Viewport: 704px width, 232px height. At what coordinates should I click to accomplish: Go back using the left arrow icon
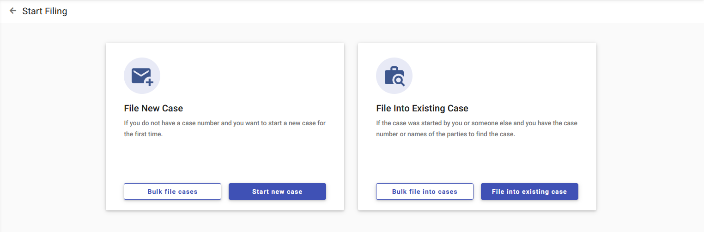[x=13, y=11]
